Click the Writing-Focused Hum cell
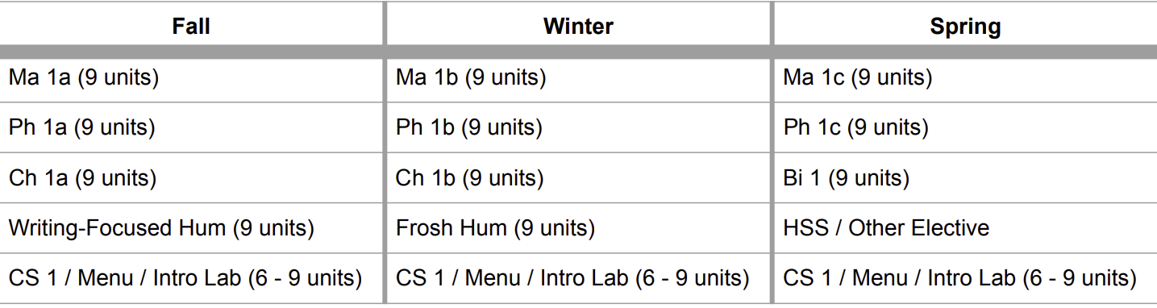The image size is (1157, 308). click(x=191, y=228)
